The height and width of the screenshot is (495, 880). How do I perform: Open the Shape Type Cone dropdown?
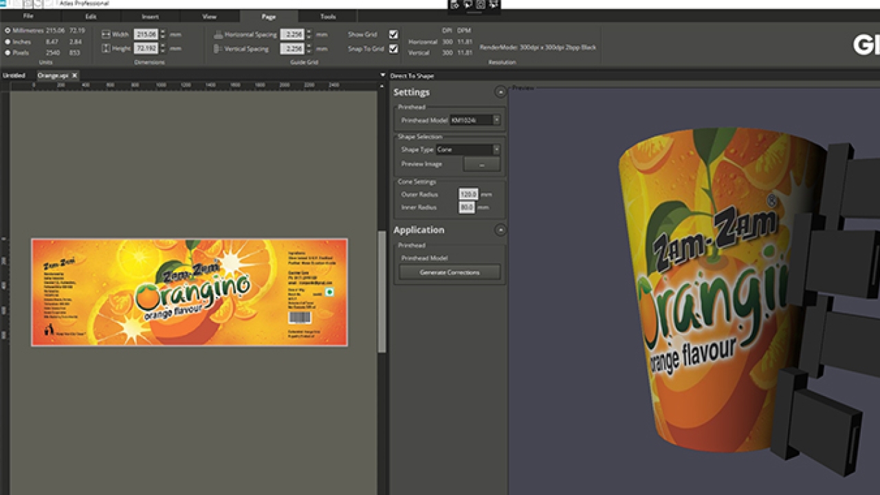coord(467,149)
